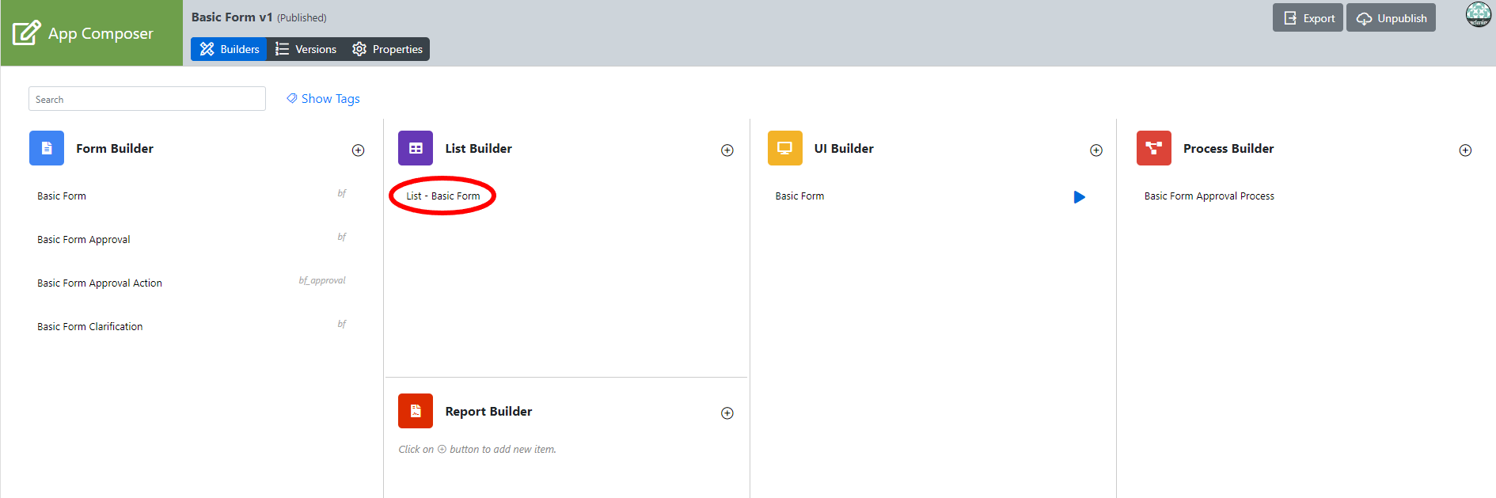This screenshot has width=1496, height=498.
Task: Add a new report in Report Builder
Action: tap(727, 413)
